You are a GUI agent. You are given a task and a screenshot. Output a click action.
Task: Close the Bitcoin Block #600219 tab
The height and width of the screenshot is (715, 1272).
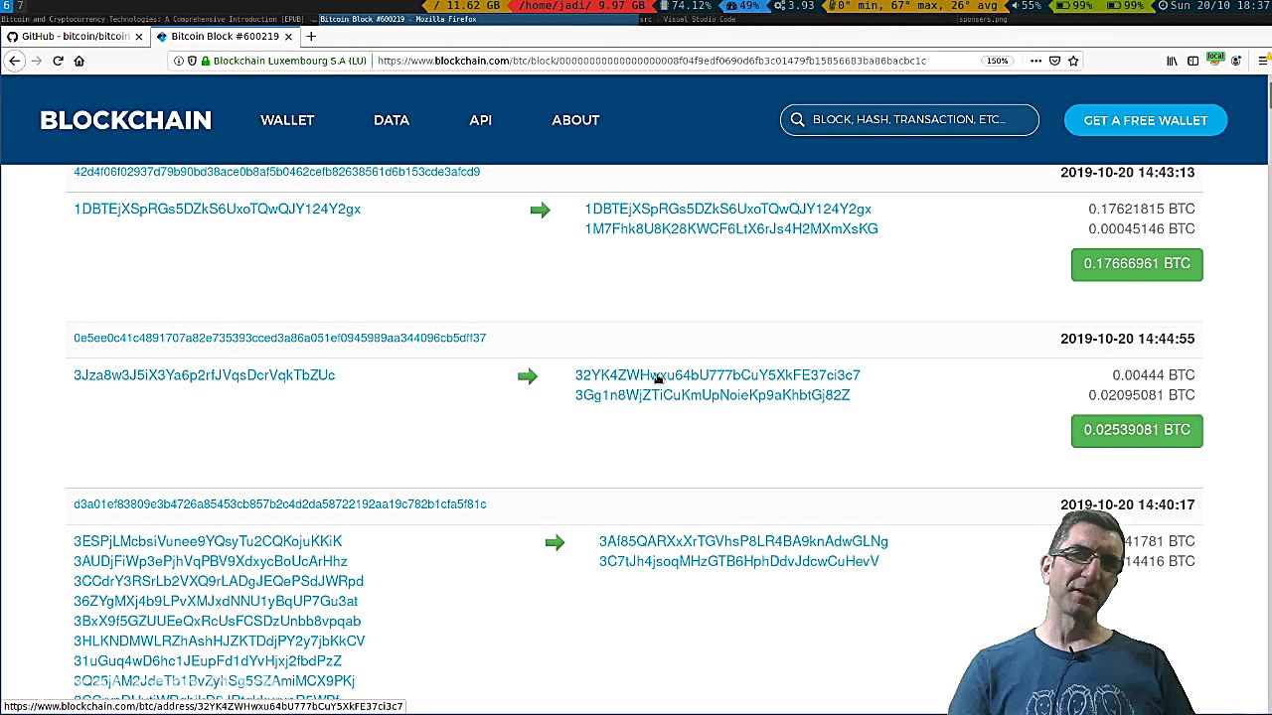tap(288, 37)
